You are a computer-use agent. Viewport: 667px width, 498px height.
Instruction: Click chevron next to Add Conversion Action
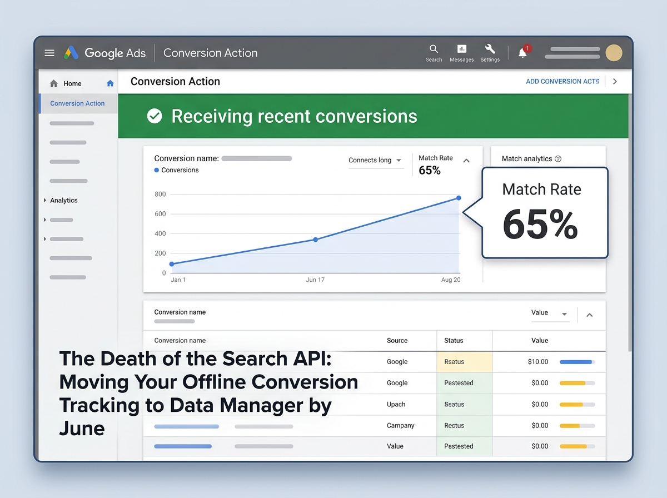[x=615, y=81]
